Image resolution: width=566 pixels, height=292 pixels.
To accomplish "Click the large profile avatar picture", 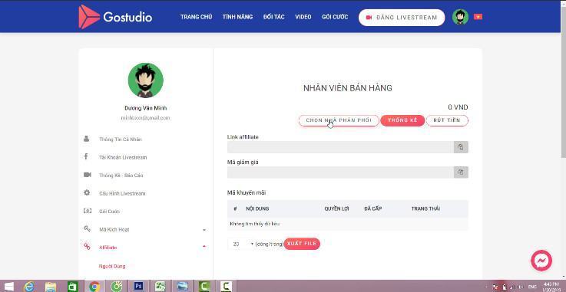I will tap(145, 80).
